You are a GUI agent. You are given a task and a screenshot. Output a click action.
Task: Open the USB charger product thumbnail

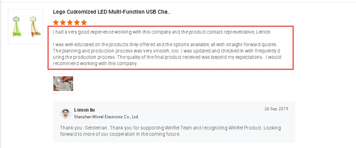pos(26,27)
